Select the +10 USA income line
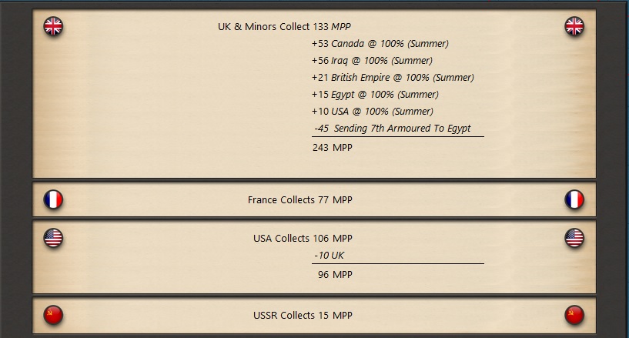Viewport: 629px width, 338px height. (373, 112)
